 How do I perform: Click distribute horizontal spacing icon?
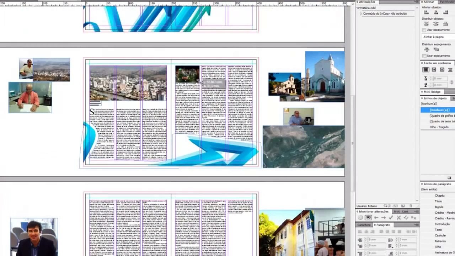[x=436, y=49]
